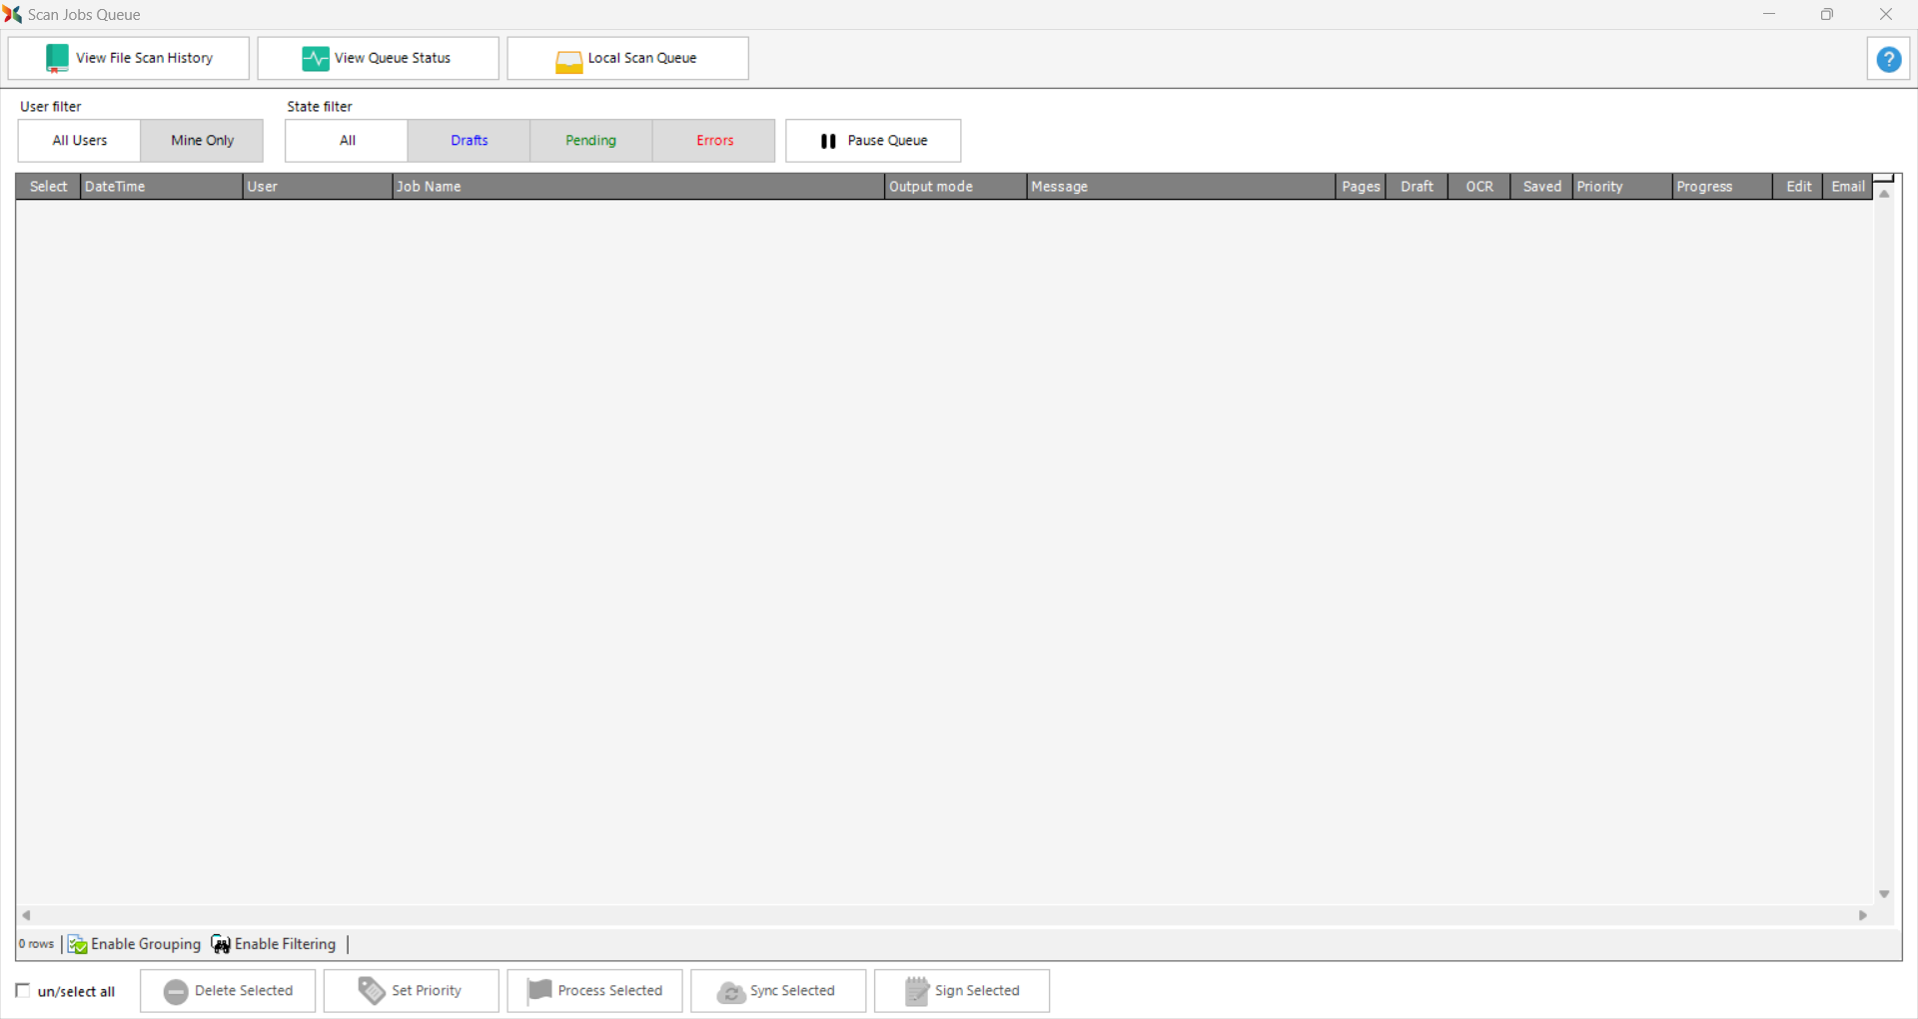Click the horizontal scrollbar right arrow
Image resolution: width=1918 pixels, height=1019 pixels.
tap(1862, 915)
